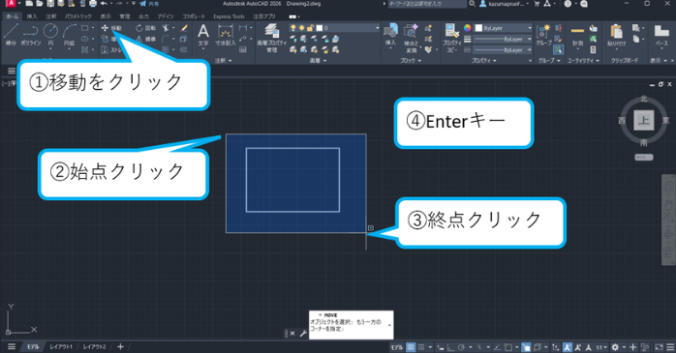Click the Mirror (鏡像) tool

145,39
